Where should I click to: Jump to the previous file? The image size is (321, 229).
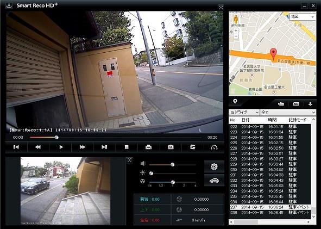[x=16, y=147]
